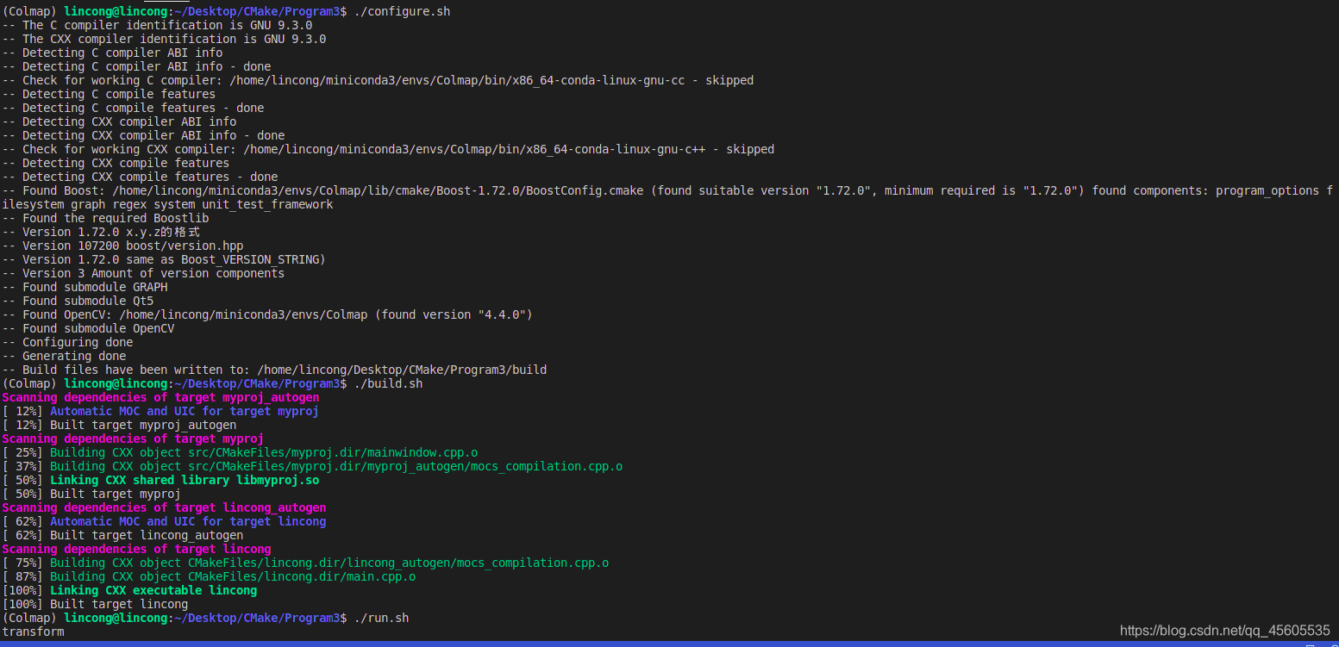
Task: Click 'Linking CXX executable lincong' line
Action: pyautogui.click(x=129, y=590)
